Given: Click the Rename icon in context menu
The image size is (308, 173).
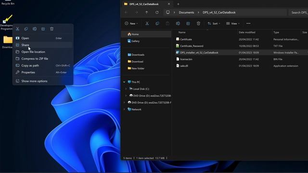Looking at the screenshot, I should (x=35, y=29).
